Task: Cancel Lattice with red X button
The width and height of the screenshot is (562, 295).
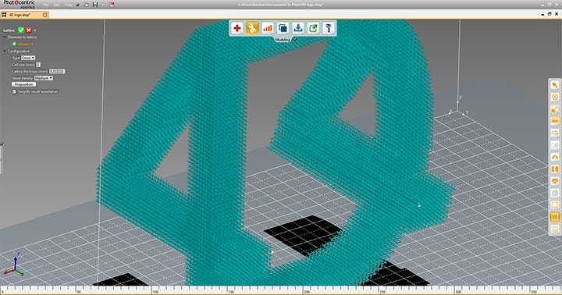Action: point(29,30)
